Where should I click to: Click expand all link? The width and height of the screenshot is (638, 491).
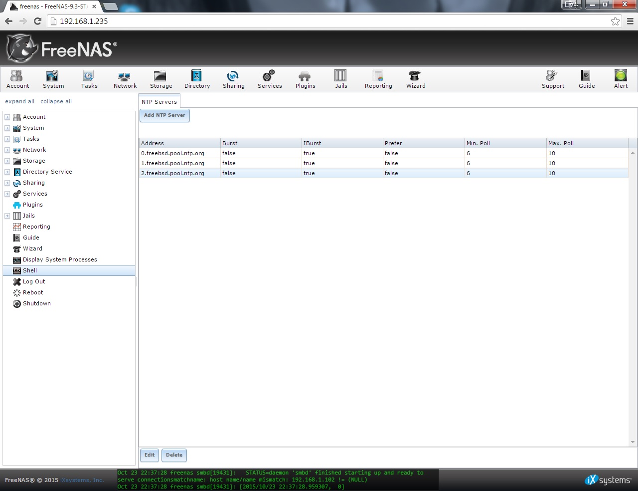[20, 101]
